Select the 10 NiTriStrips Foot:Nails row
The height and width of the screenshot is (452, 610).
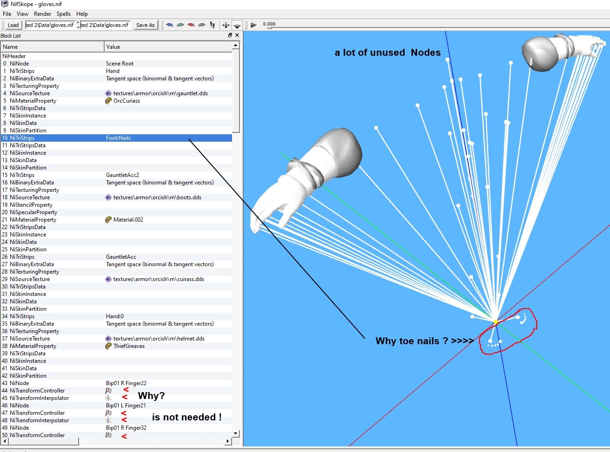[116, 138]
